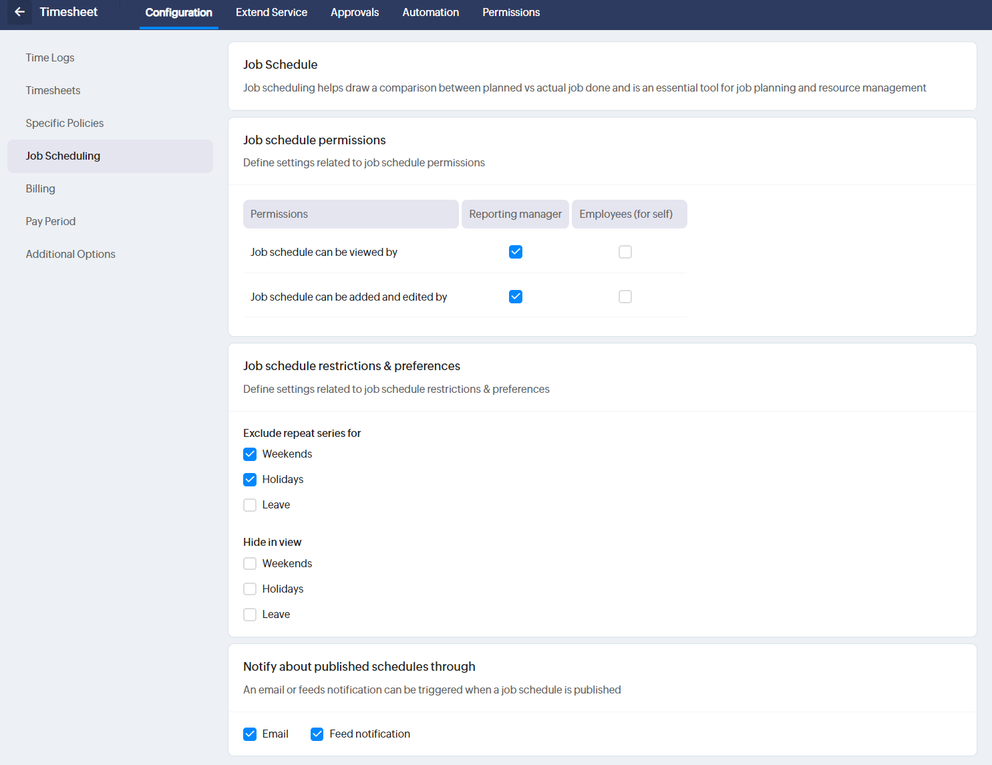Switch to the Approvals tab

click(354, 13)
